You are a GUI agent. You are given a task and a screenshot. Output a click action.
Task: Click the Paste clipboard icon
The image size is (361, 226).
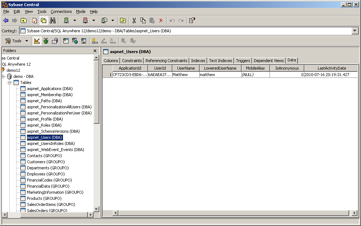click(152, 20)
